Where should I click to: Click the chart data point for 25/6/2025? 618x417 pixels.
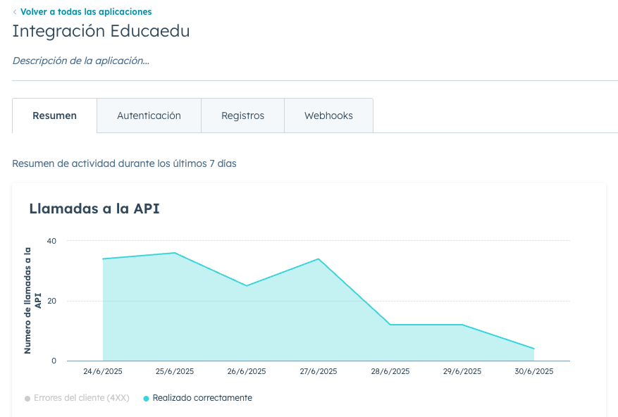pyautogui.click(x=175, y=253)
